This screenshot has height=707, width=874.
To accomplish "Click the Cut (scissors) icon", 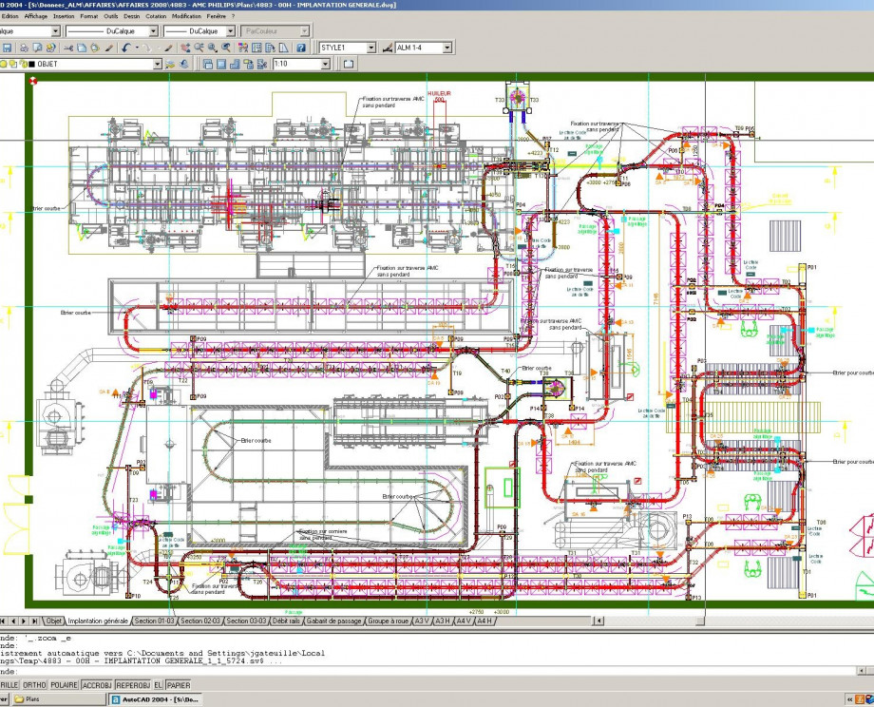I will 68,48.
